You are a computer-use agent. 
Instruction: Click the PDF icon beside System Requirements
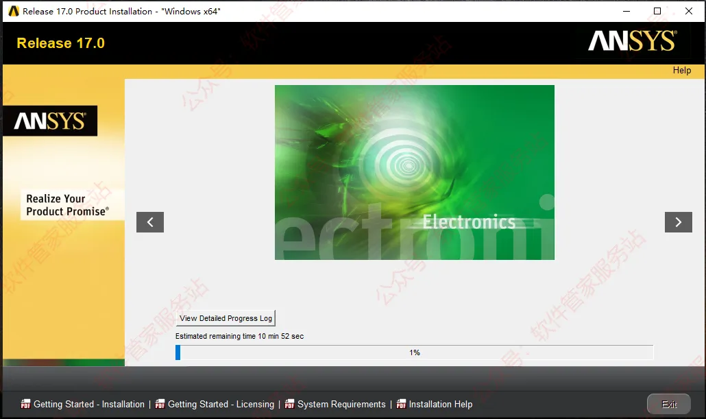point(289,404)
